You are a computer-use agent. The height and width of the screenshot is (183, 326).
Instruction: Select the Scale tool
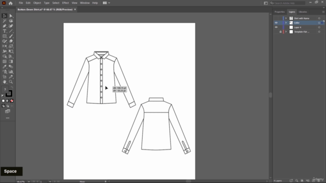[x=11, y=46]
